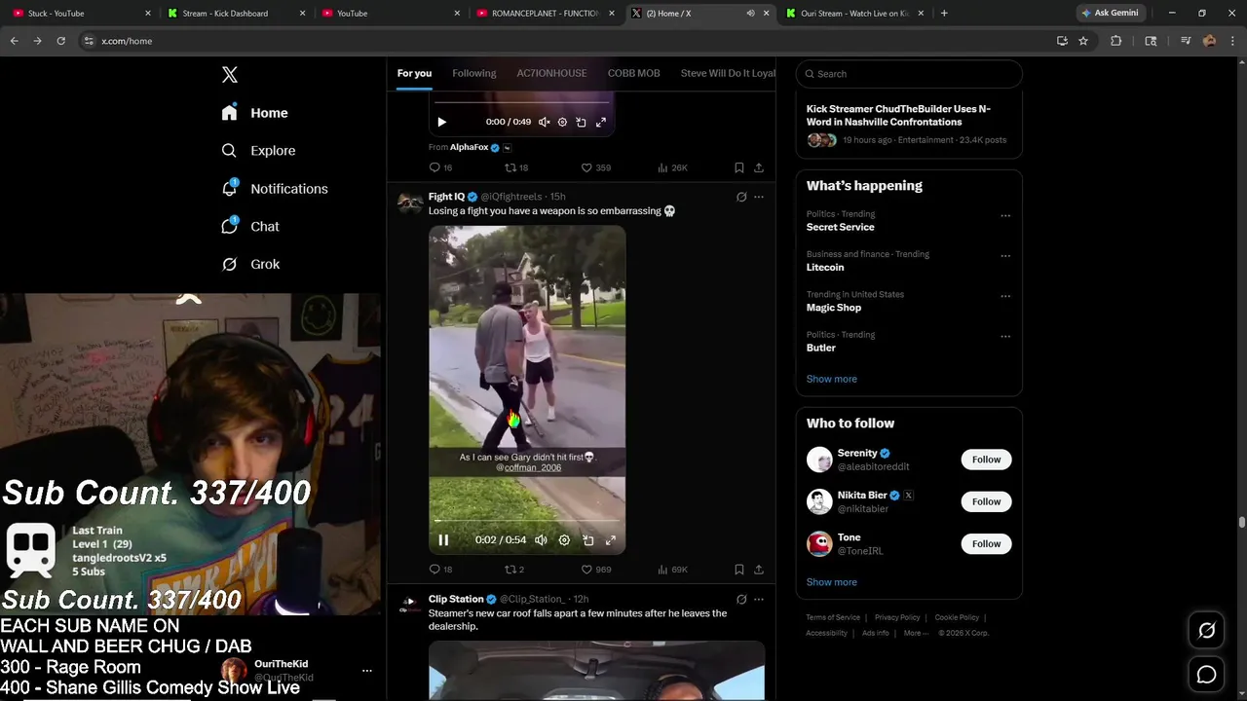
Task: Open Chat in X sidebar
Action: click(251, 226)
